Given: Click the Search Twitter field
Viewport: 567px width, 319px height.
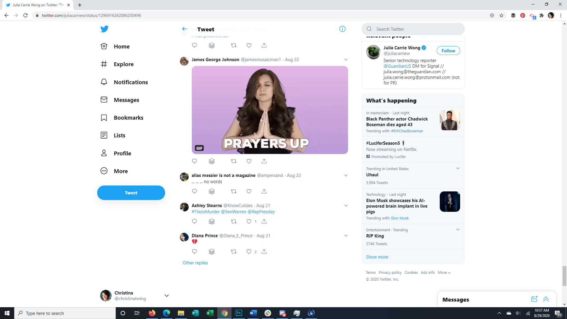Looking at the screenshot, I should (x=413, y=29).
